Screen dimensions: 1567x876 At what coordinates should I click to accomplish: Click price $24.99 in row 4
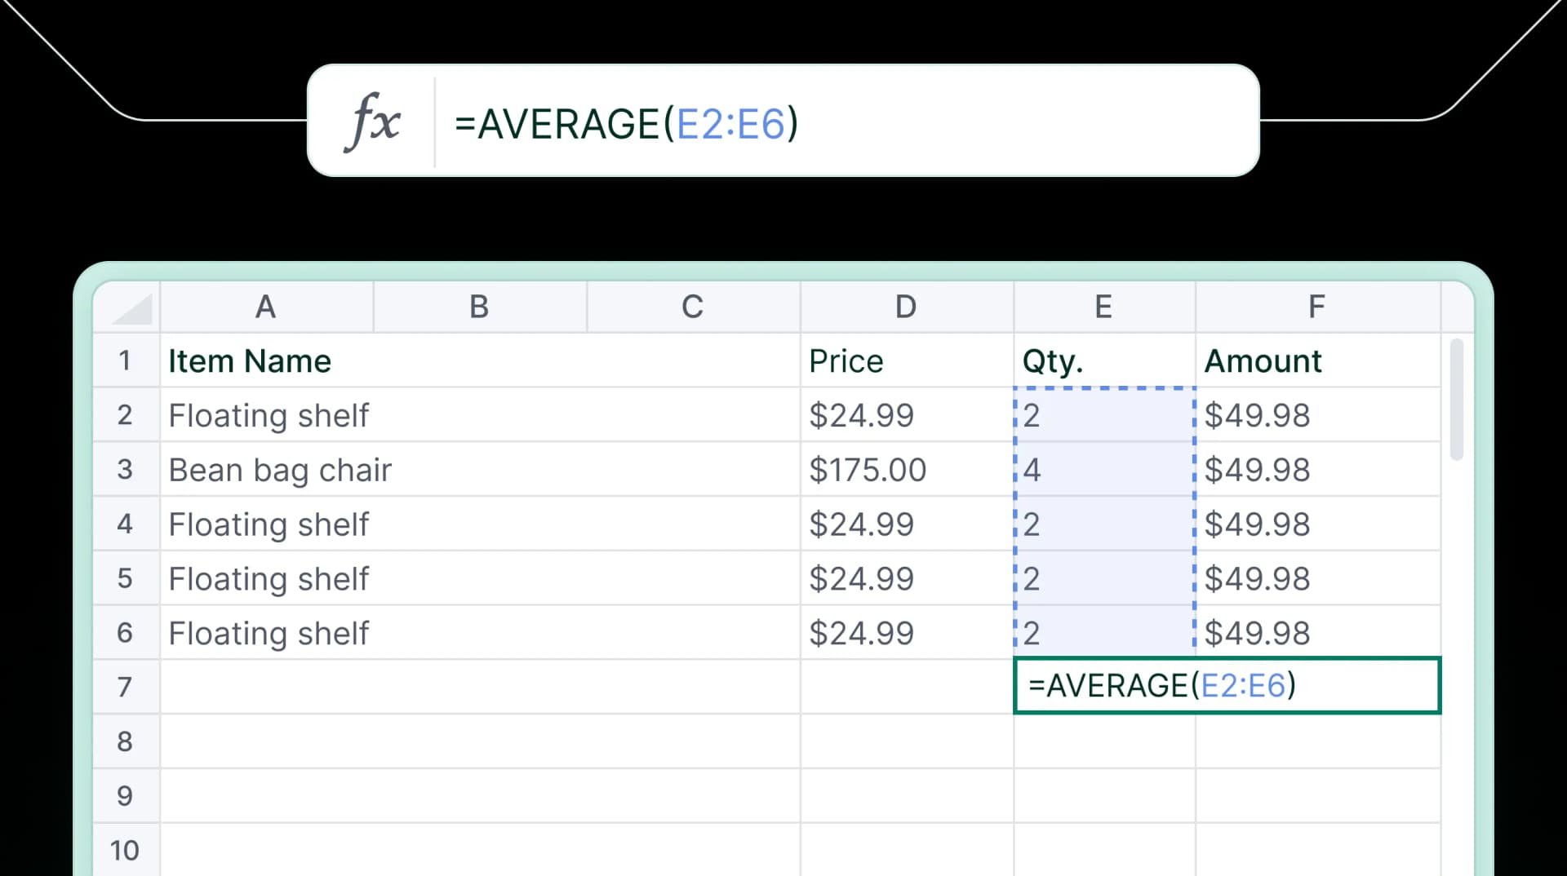pos(907,524)
